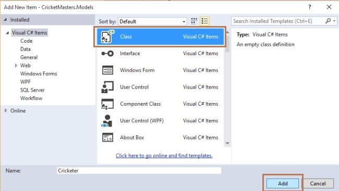This screenshot has height=191, width=339.
Task: Select WPF category in tree
Action: (x=26, y=82)
